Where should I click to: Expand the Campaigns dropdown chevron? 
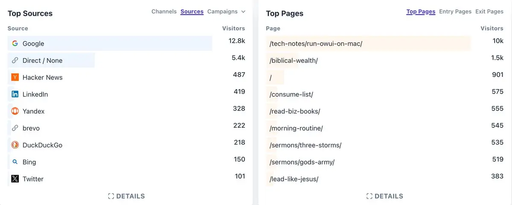pyautogui.click(x=243, y=12)
